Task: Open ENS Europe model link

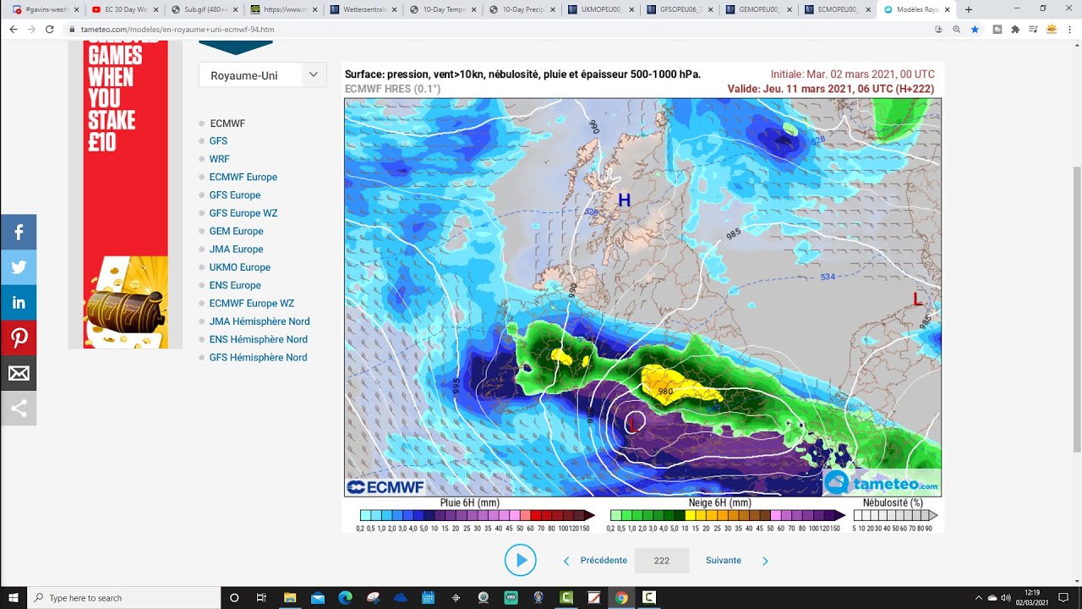Action: click(235, 285)
